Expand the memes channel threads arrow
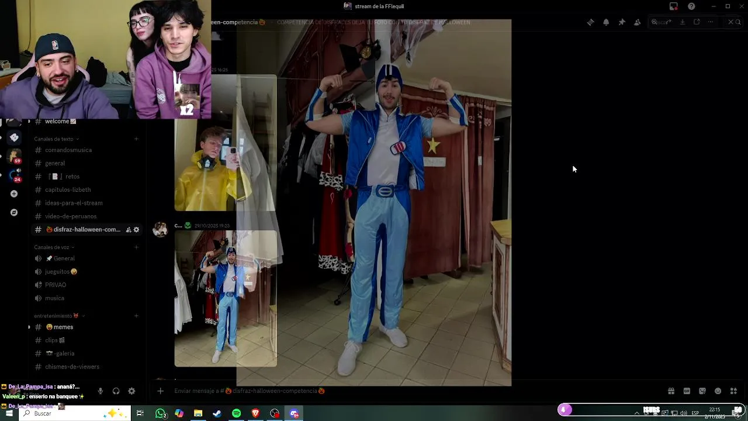748x421 pixels. 29,327
